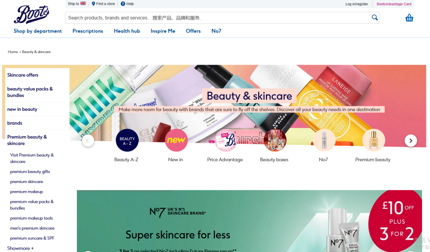Screen dimensions: 430x252
Task: Expand Showmore + in sidebar
Action: point(21,248)
